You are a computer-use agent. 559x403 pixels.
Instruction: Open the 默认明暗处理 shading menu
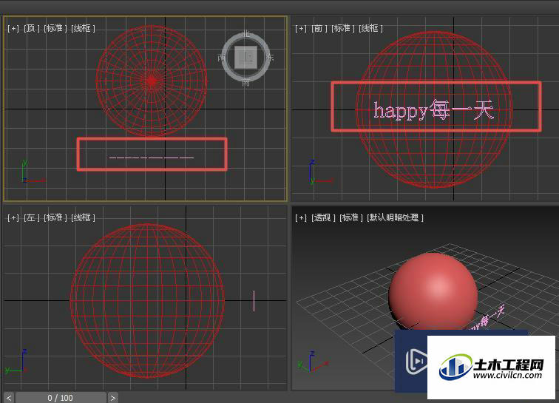coord(395,217)
